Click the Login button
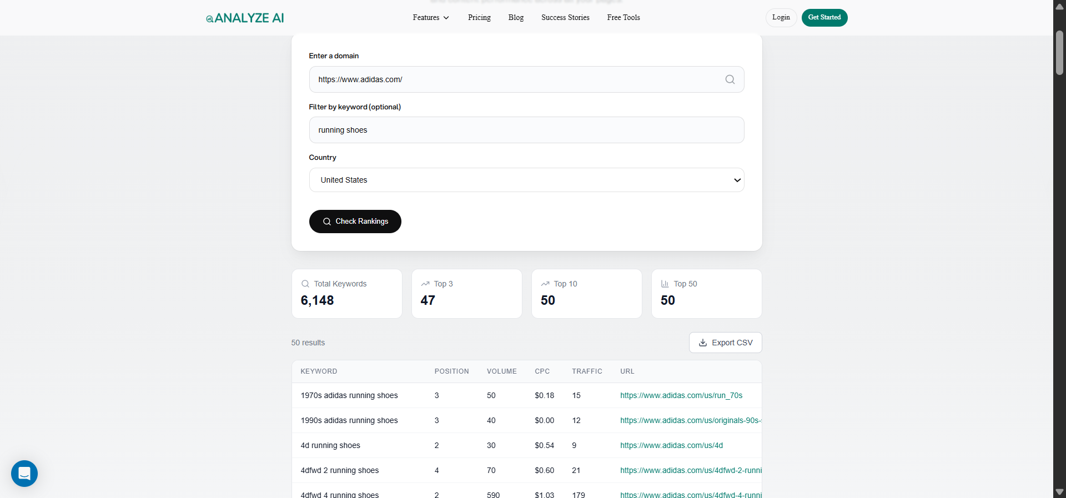Image resolution: width=1066 pixels, height=498 pixels. point(781,18)
